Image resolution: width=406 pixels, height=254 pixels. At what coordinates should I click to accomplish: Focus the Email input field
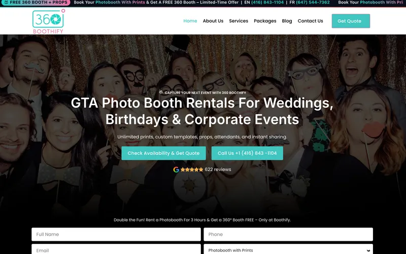116,249
